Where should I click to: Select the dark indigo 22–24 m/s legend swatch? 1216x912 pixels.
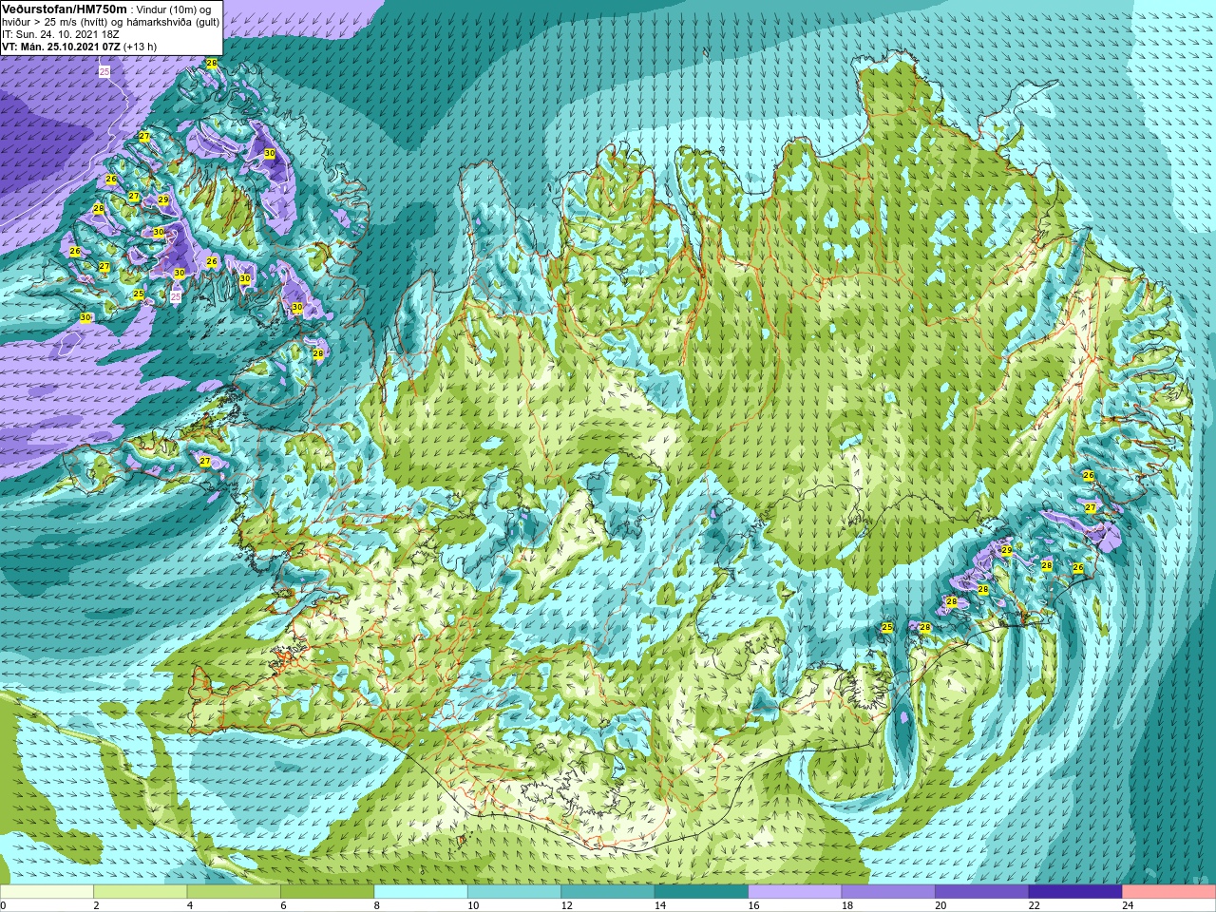(1075, 892)
